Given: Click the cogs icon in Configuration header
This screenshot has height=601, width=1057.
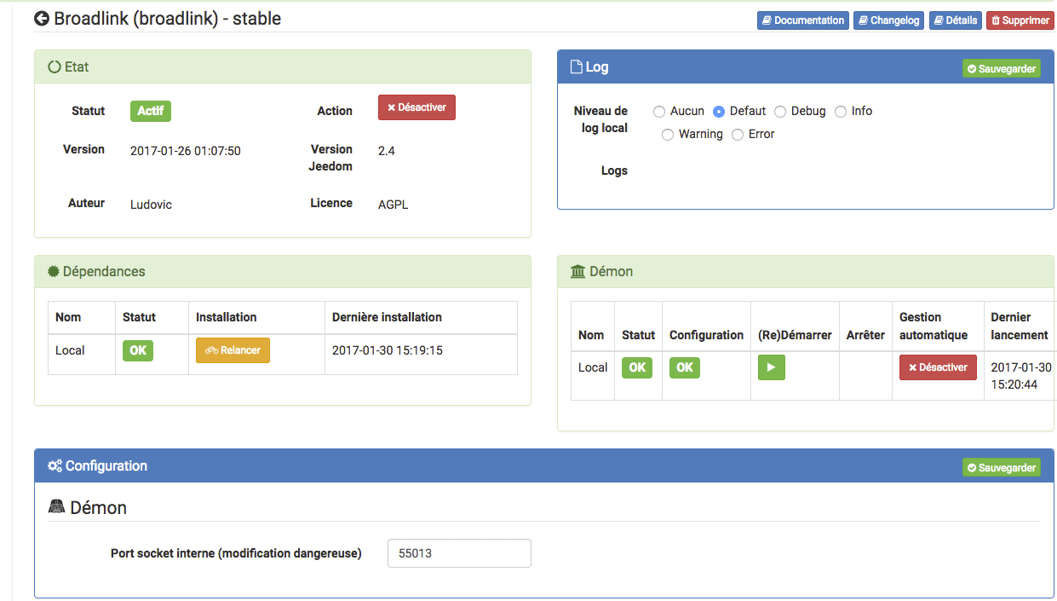Looking at the screenshot, I should pyautogui.click(x=55, y=465).
